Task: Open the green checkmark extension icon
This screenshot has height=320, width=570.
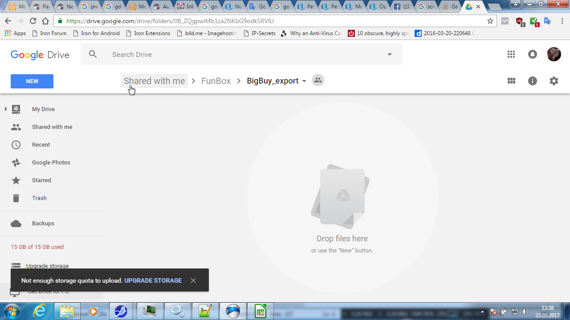Action: click(x=534, y=21)
